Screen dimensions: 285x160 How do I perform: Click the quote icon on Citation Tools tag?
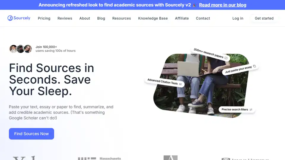tap(180, 84)
